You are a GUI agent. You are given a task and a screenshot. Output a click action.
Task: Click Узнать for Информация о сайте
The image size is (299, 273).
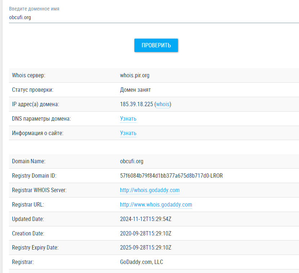click(128, 133)
